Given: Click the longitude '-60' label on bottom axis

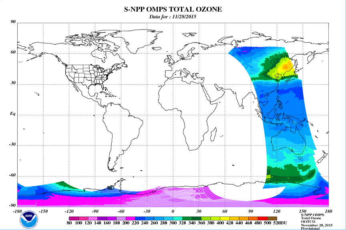Looking at the screenshot, I should click(x=121, y=212).
